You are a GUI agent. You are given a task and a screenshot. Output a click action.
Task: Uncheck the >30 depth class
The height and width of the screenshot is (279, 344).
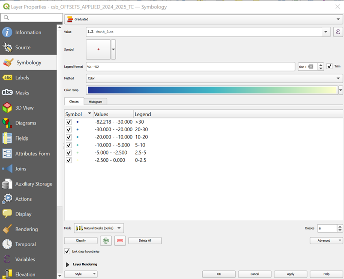point(68,122)
